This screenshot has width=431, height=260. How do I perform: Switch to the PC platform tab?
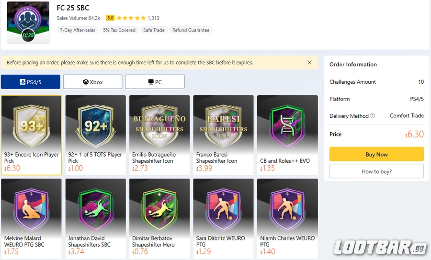tap(155, 82)
